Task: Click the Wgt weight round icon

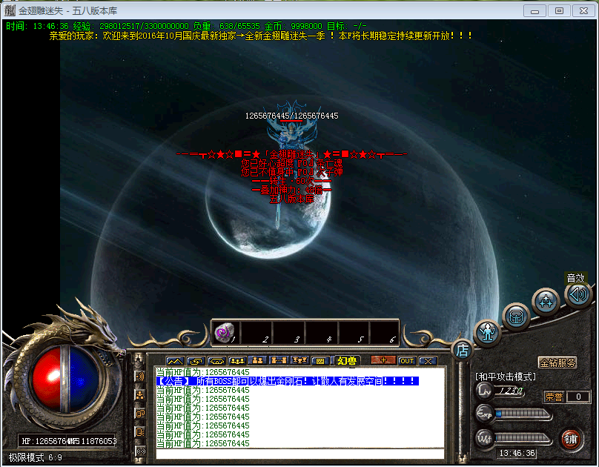Action: (484, 438)
